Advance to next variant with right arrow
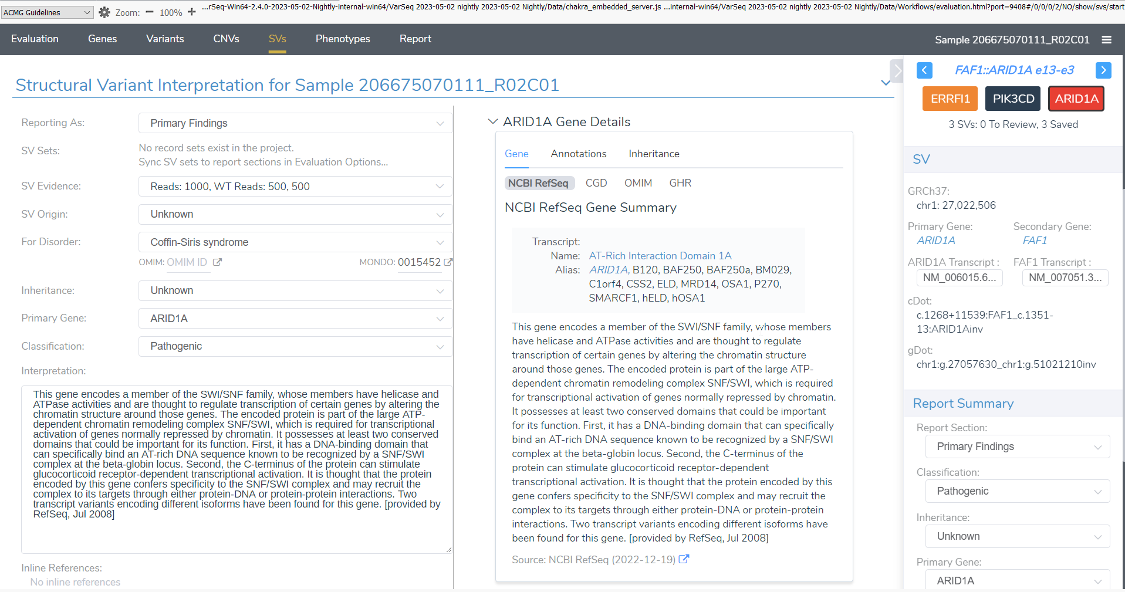 1103,70
